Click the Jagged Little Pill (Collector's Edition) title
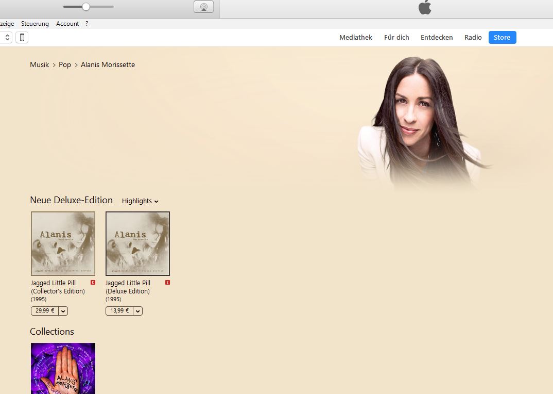Image resolution: width=553 pixels, height=394 pixels. pyautogui.click(x=58, y=287)
